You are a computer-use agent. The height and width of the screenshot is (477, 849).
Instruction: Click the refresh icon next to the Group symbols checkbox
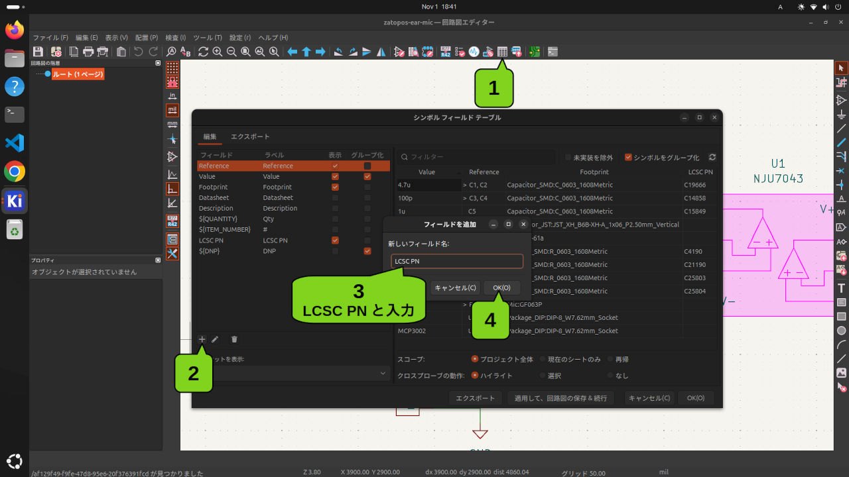click(x=712, y=158)
